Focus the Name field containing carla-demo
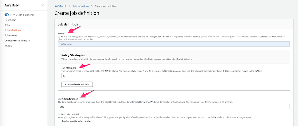The height and width of the screenshot is (126, 298). click(x=174, y=44)
